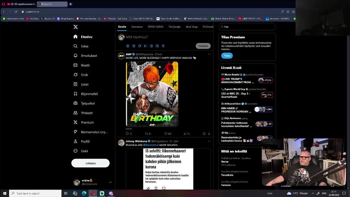Add a GIF to post
The width and height of the screenshot is (350, 197).
134,46
